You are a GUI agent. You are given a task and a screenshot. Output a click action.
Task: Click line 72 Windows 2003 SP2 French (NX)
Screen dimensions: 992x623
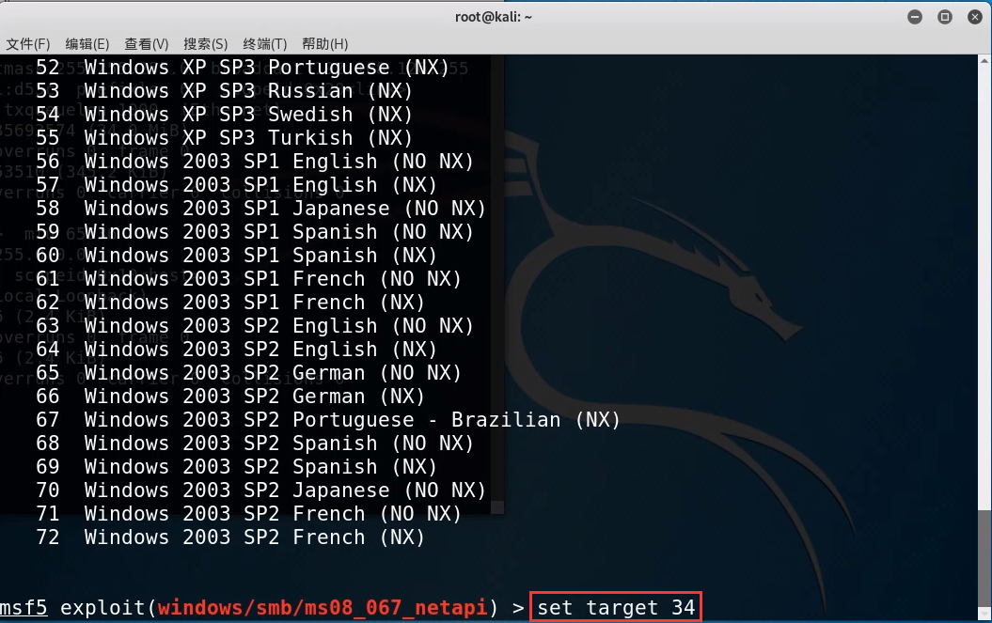coord(230,537)
